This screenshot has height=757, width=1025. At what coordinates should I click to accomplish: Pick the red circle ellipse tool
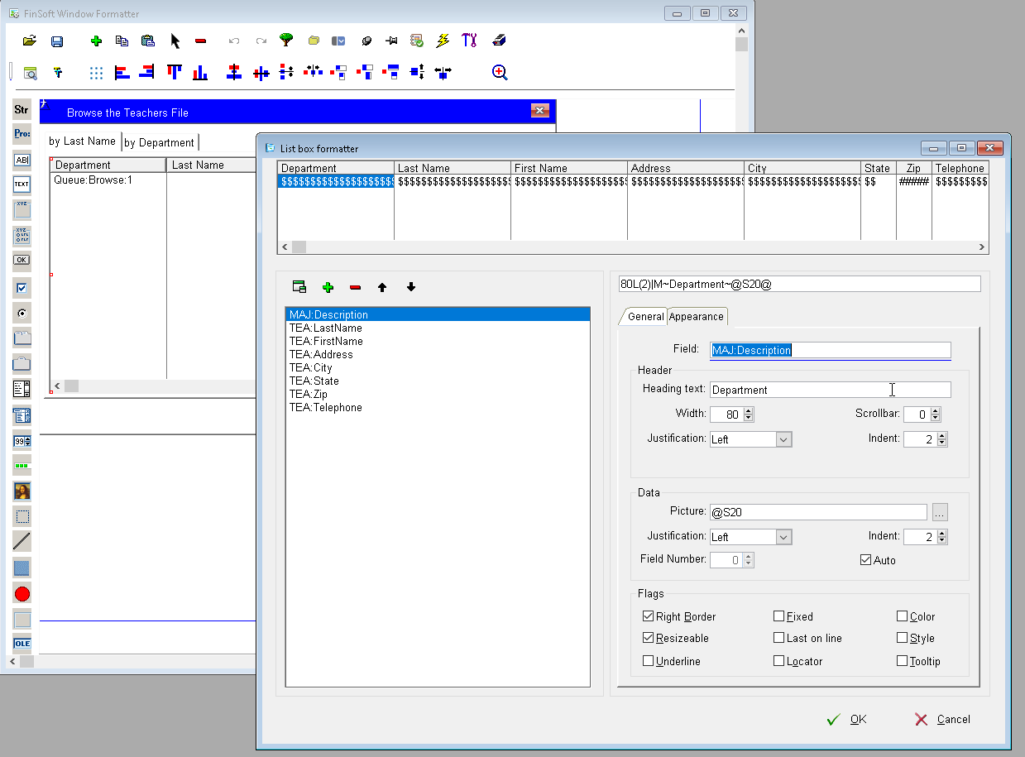pyautogui.click(x=22, y=593)
